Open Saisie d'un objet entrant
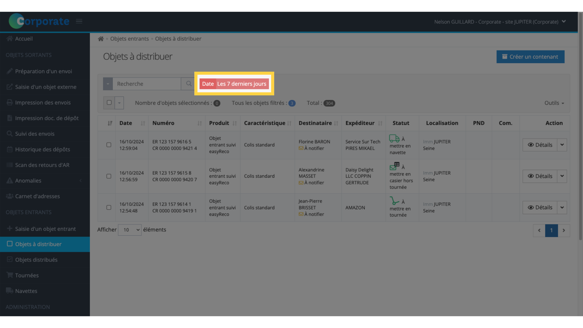583x328 pixels. click(45, 229)
